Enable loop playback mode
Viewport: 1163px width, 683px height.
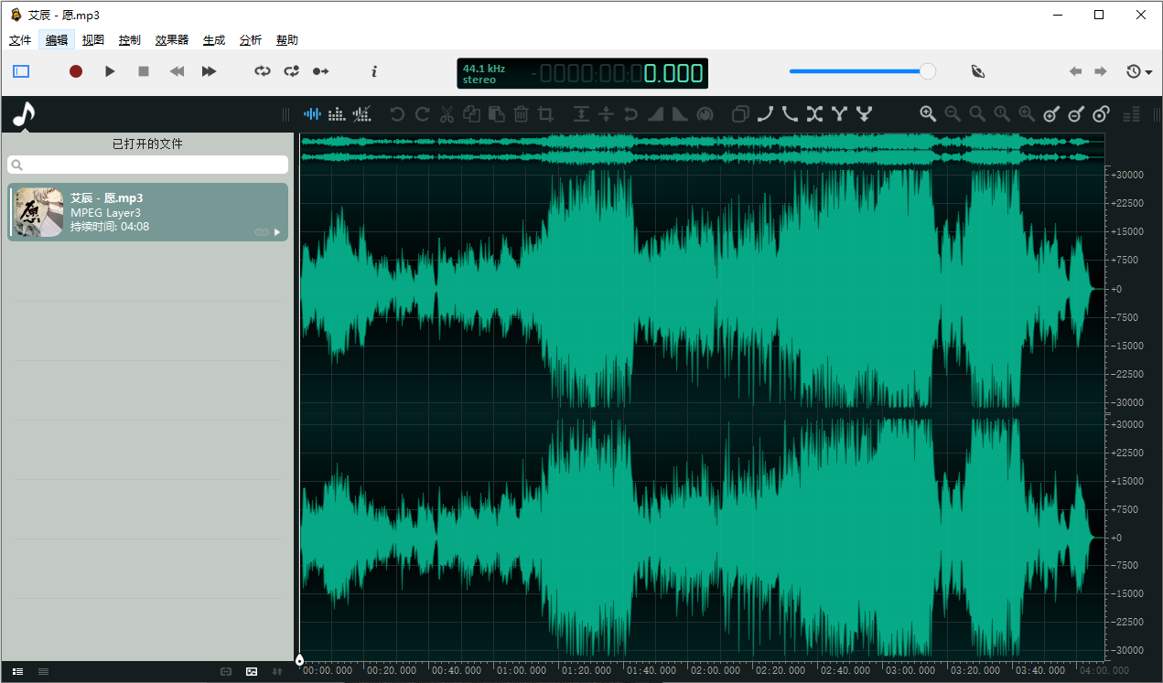(x=263, y=71)
